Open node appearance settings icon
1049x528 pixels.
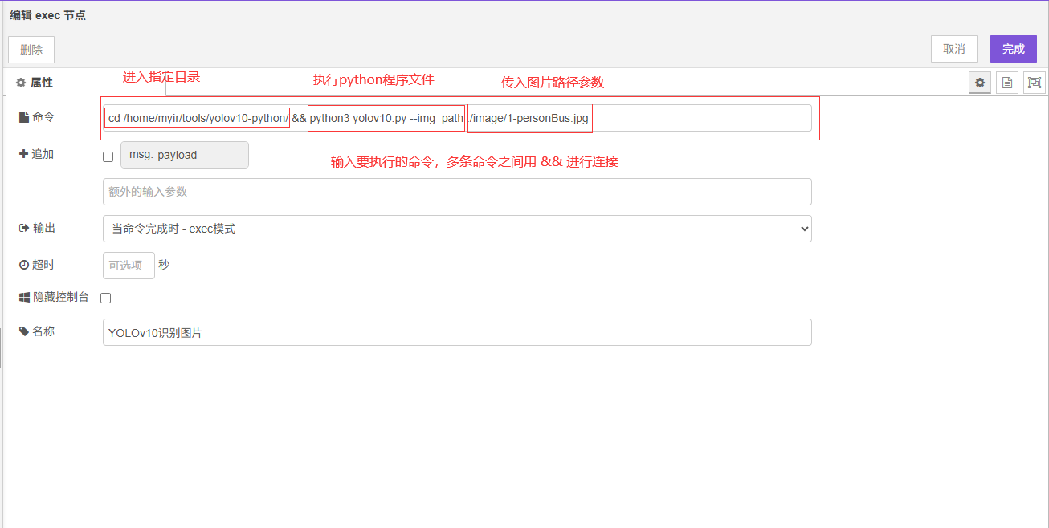point(1035,83)
